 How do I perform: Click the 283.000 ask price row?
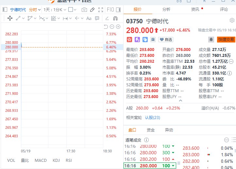(208, 155)
